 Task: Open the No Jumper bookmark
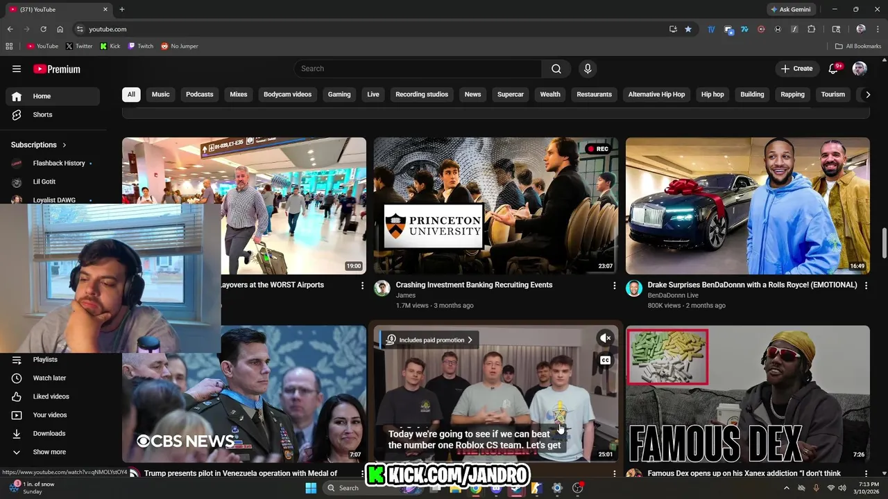click(x=180, y=46)
